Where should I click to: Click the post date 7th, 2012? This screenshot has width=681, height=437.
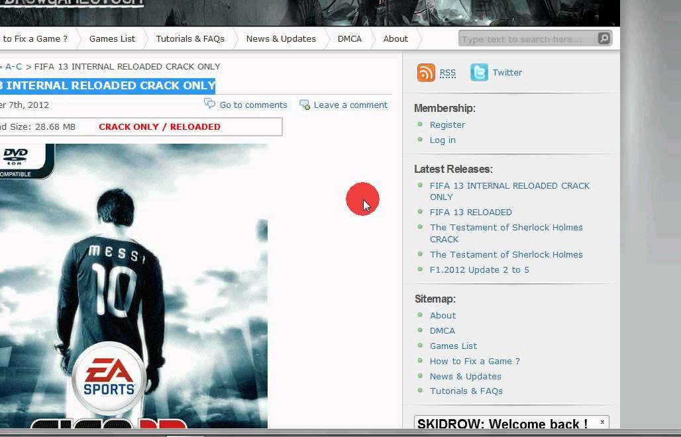[28, 105]
